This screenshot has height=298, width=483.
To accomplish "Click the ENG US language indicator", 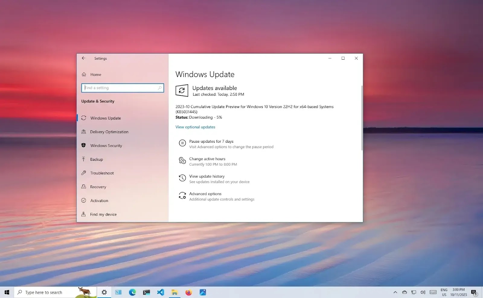I will point(444,292).
